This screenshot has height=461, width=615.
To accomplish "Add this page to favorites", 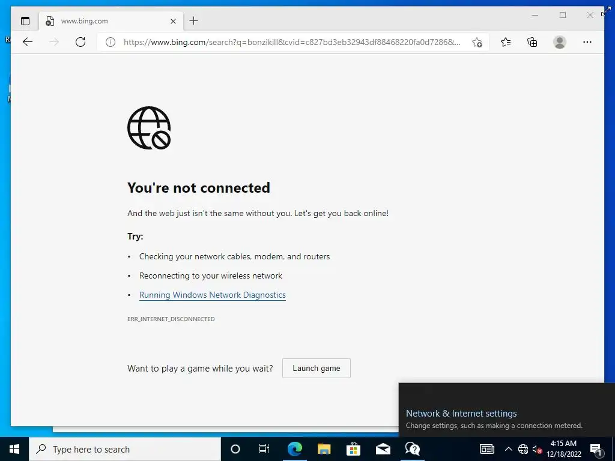I will point(477,42).
